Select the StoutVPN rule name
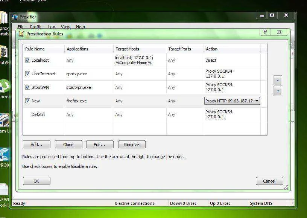Image resolution: width=307 pixels, height=218 pixels. coord(40,87)
